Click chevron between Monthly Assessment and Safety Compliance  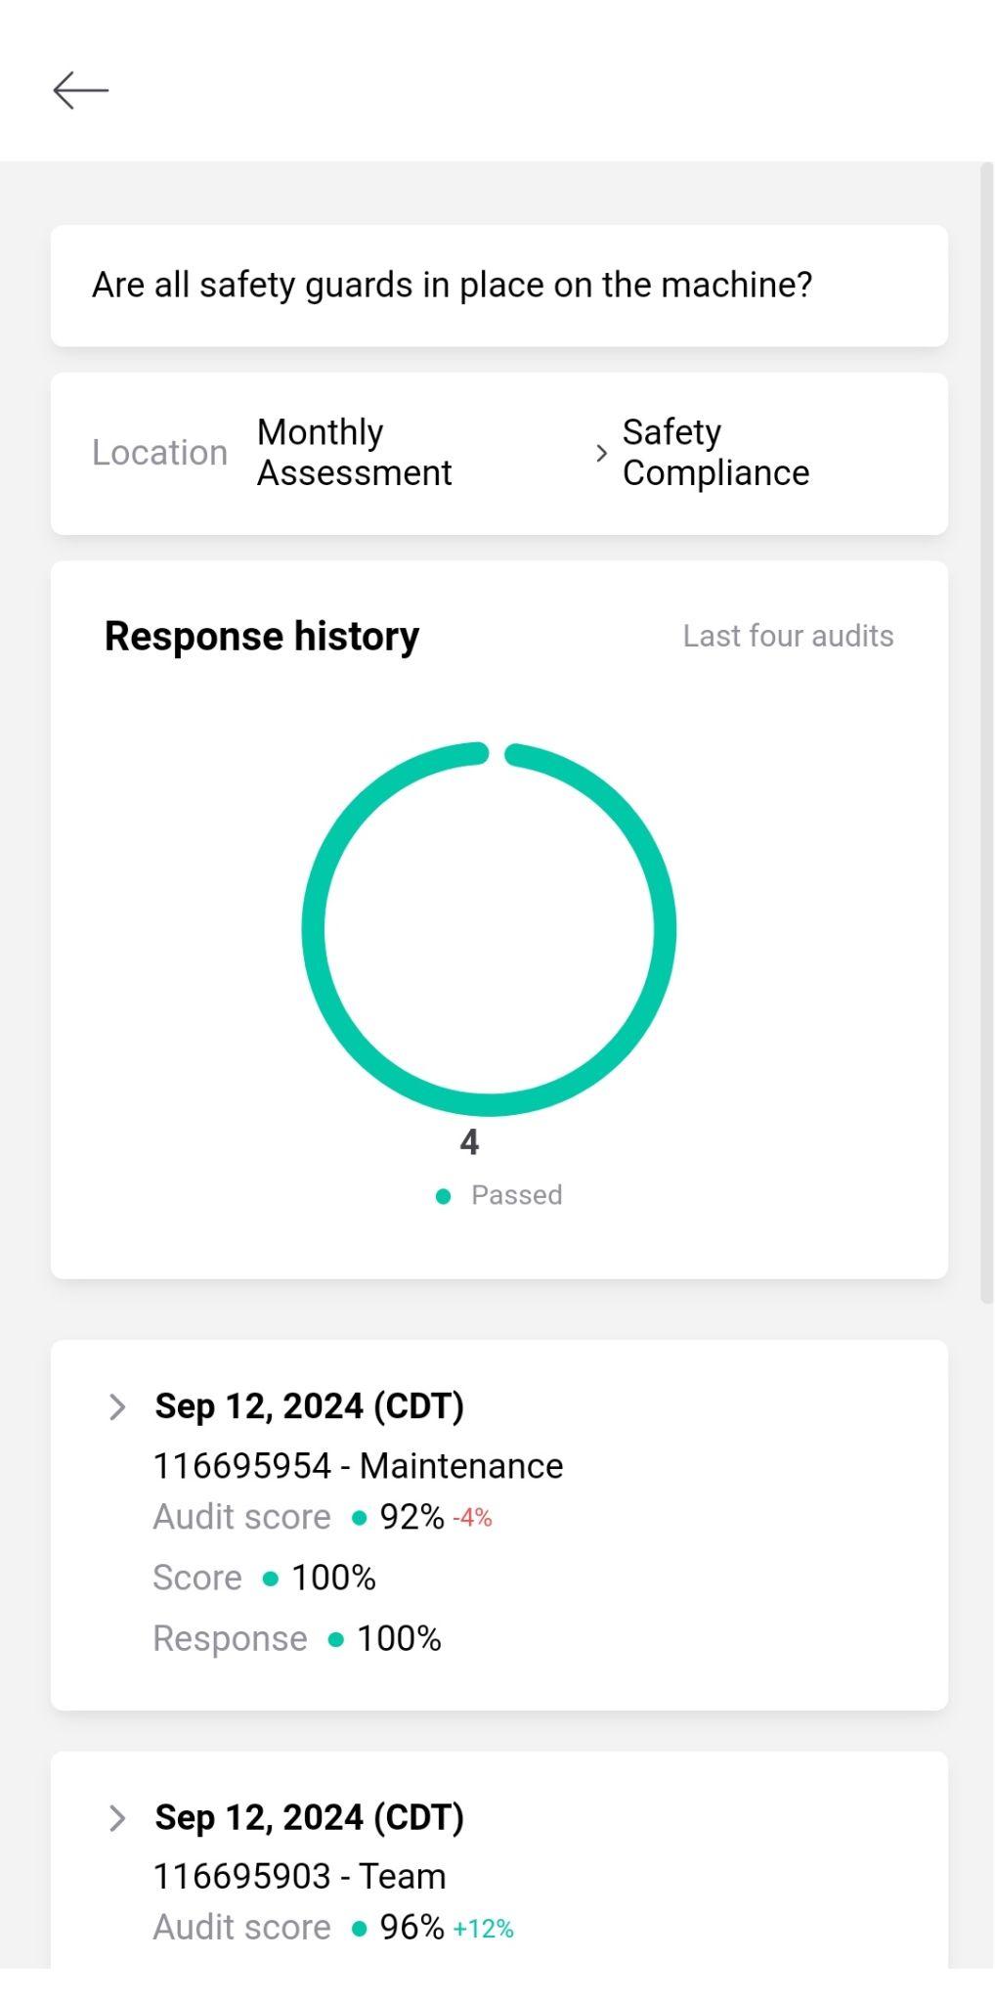coord(601,453)
